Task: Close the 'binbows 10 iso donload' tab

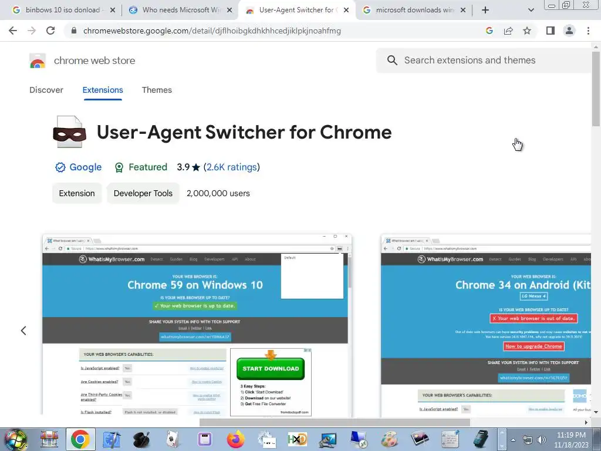Action: [x=112, y=10]
